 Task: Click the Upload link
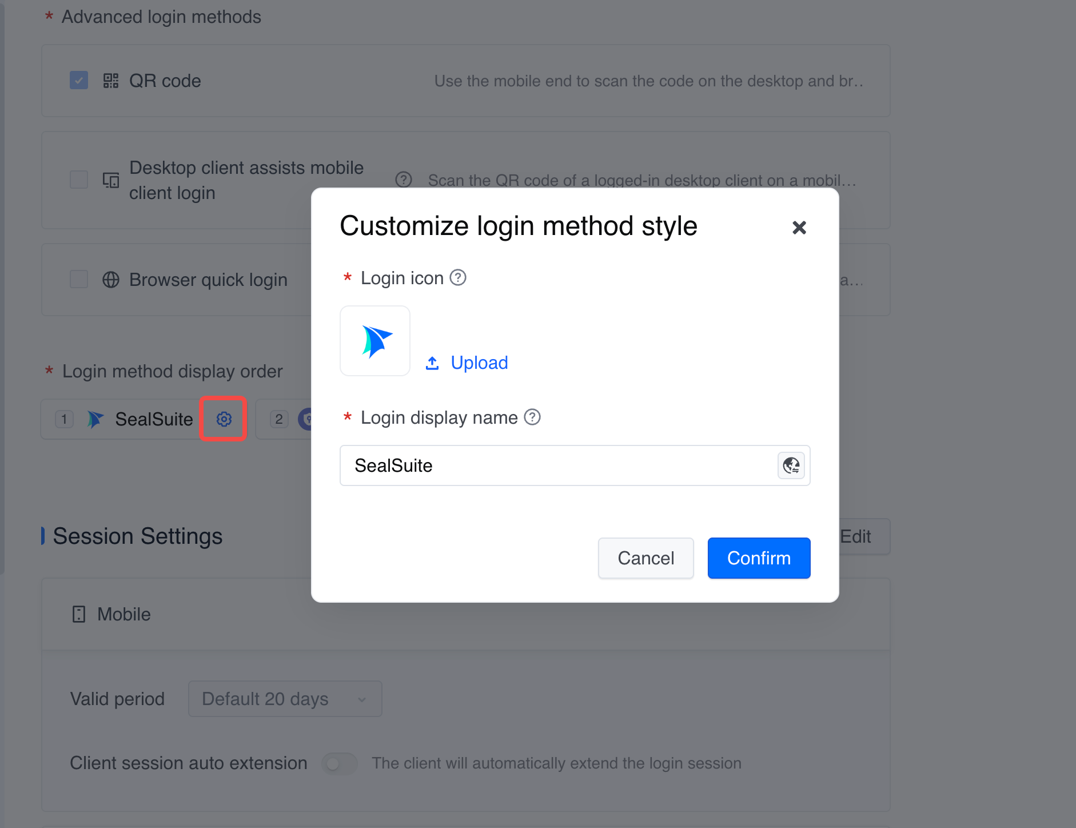[x=479, y=363]
